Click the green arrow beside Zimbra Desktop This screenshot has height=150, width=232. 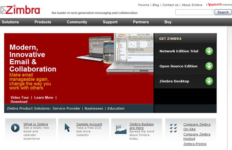click(209, 81)
